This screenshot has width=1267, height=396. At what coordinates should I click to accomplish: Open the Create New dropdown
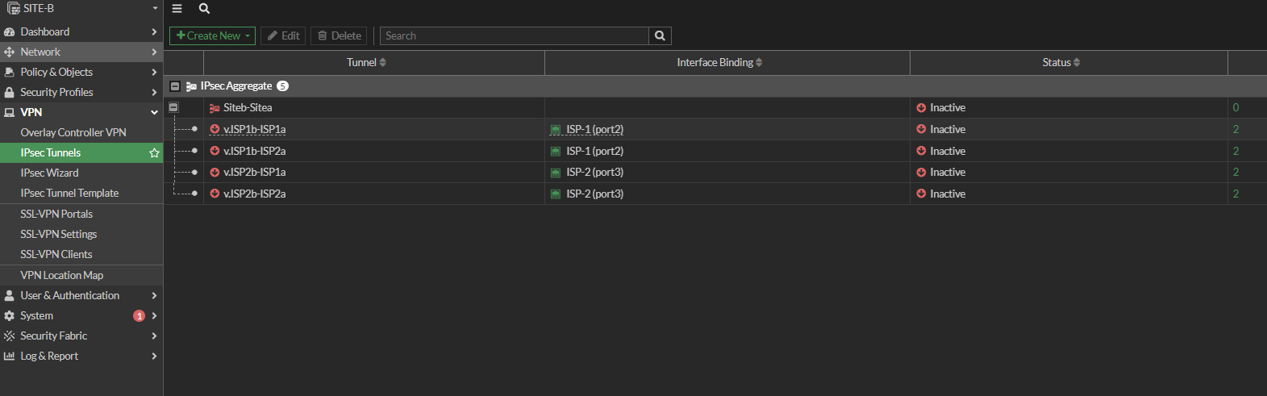(212, 35)
